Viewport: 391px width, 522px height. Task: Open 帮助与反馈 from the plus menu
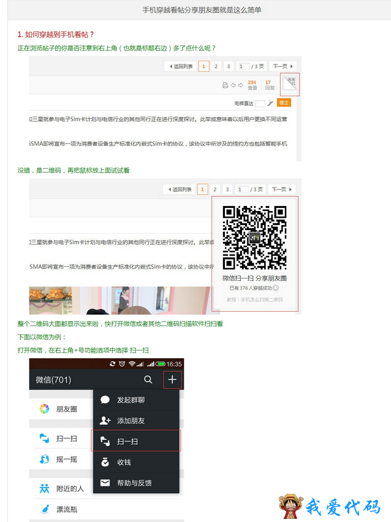pyautogui.click(x=136, y=483)
